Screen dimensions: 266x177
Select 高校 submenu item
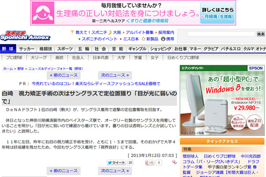(59, 58)
